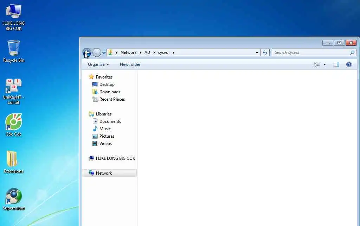The image size is (360, 226).
Task: Select the Extensions folder on desktop
Action: coord(14,162)
